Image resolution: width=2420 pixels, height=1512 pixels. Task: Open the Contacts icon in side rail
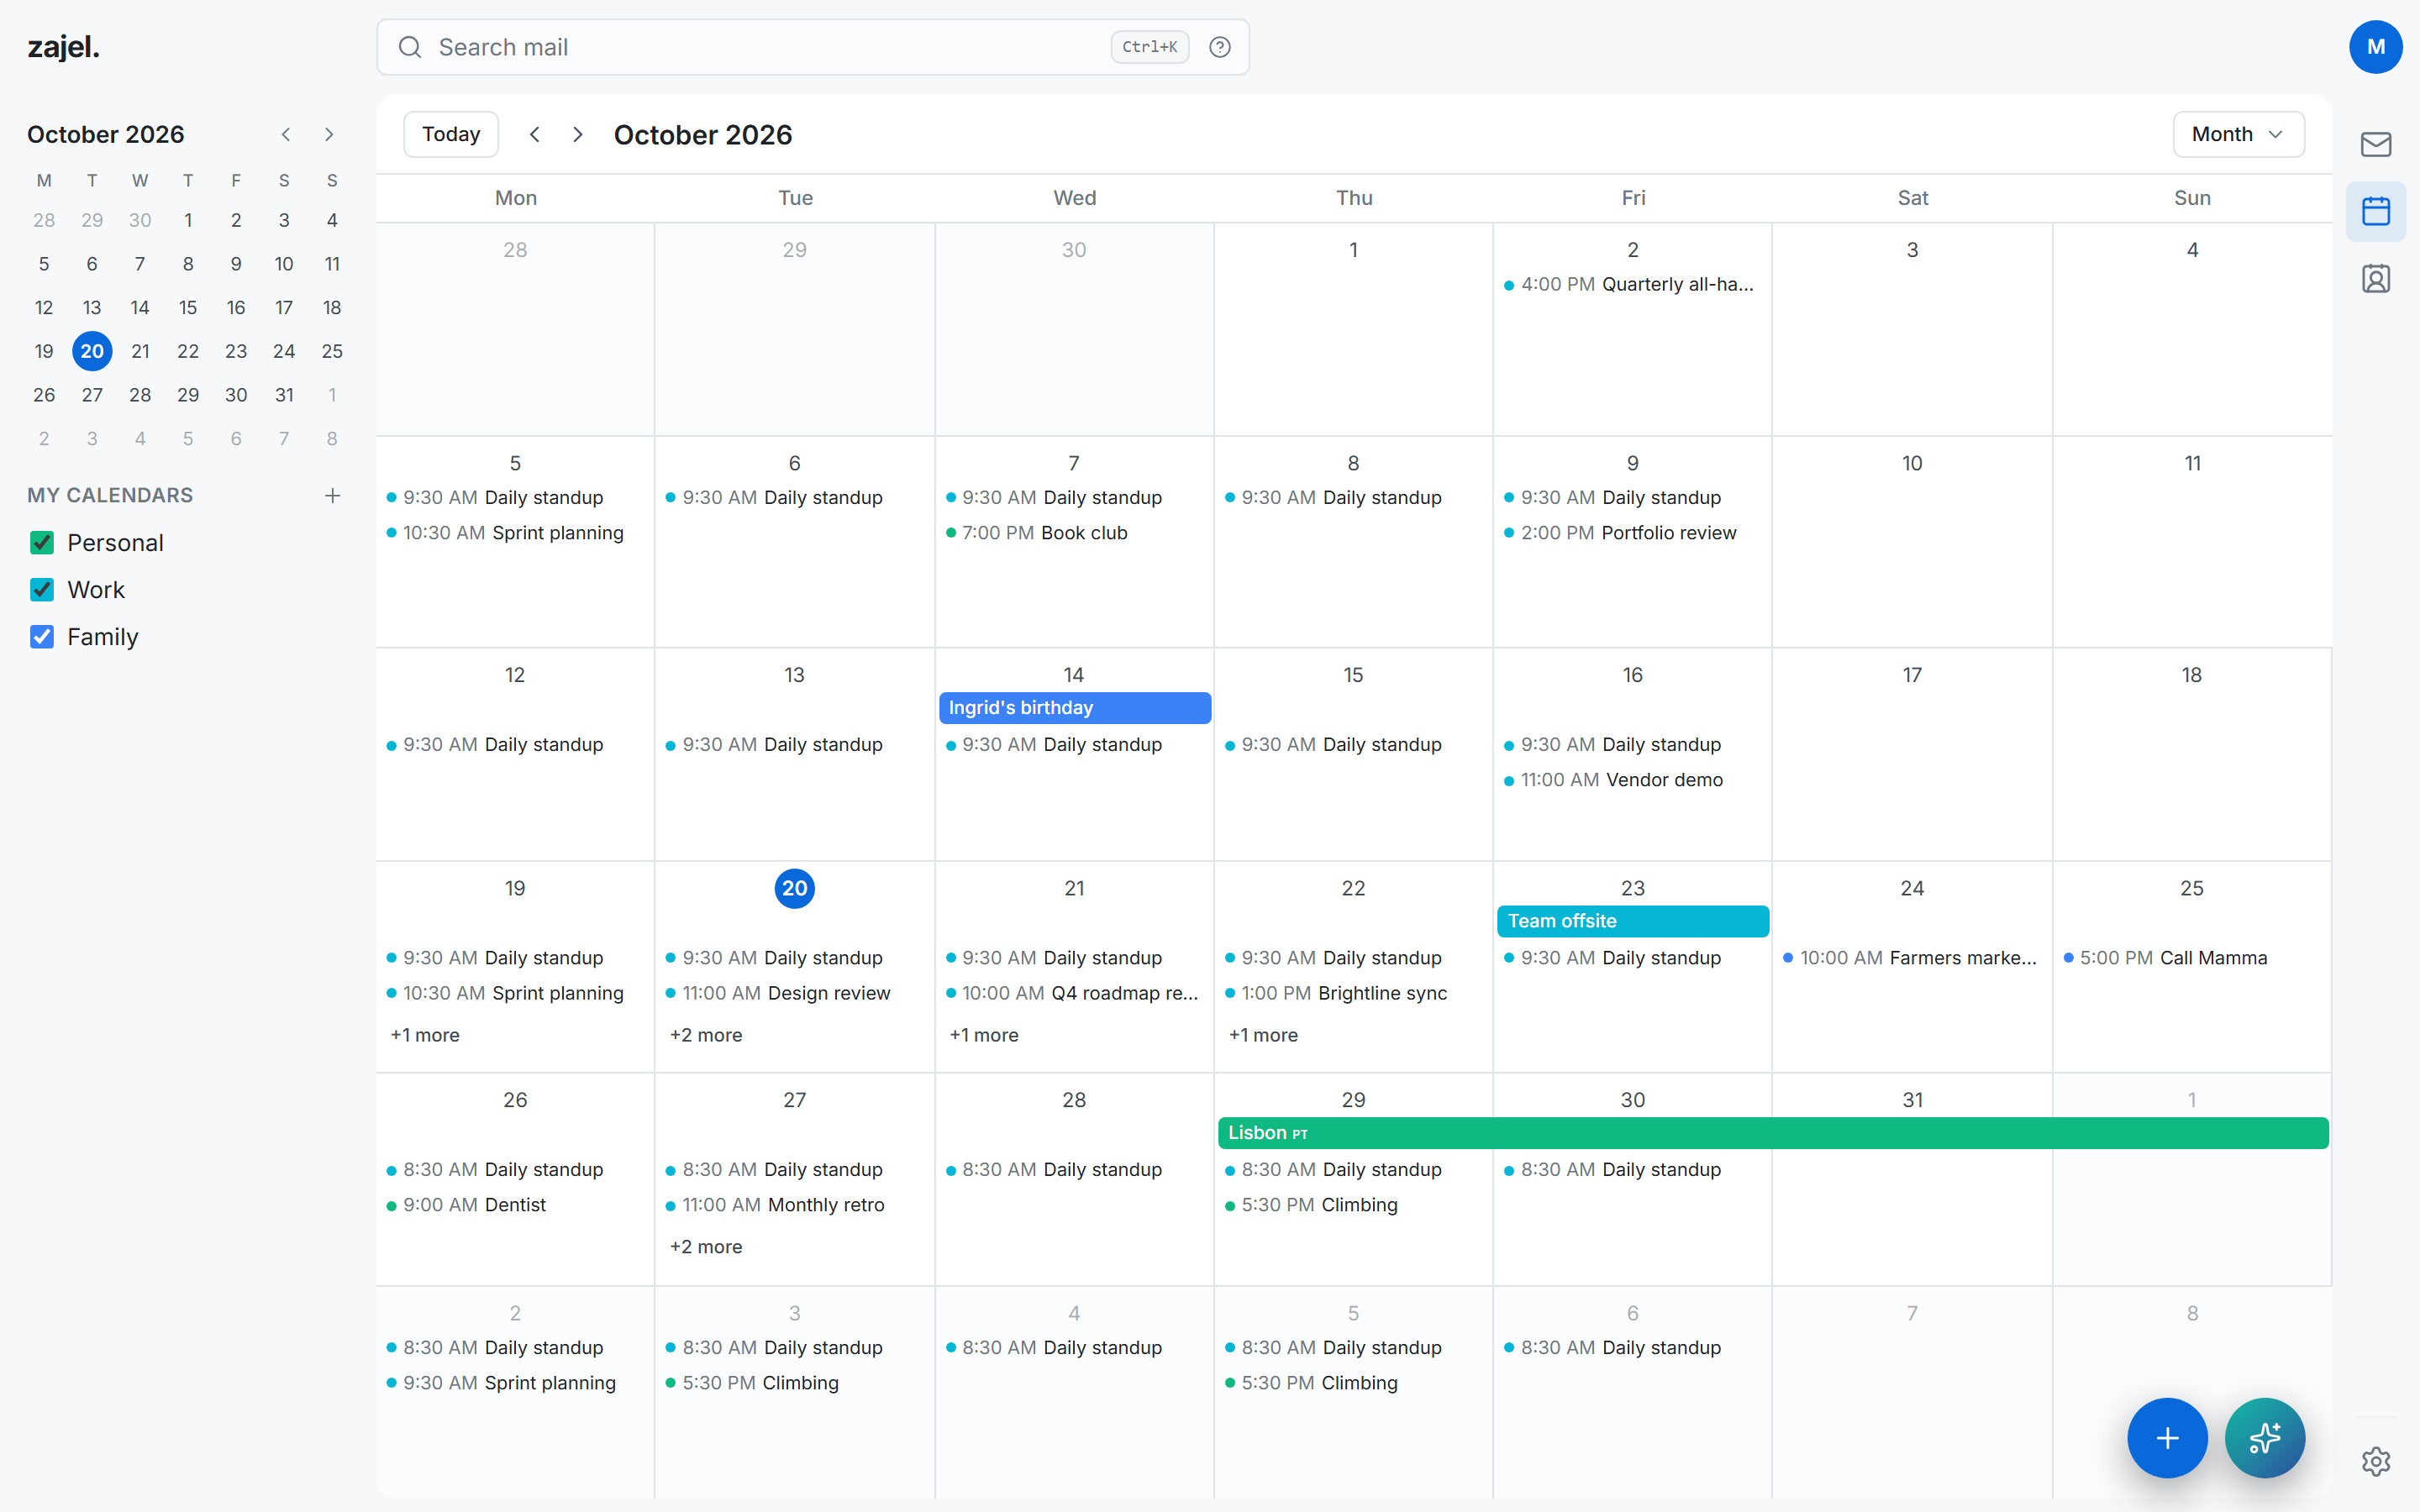point(2376,278)
